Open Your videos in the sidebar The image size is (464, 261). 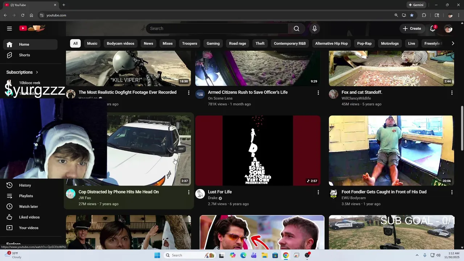click(30, 228)
